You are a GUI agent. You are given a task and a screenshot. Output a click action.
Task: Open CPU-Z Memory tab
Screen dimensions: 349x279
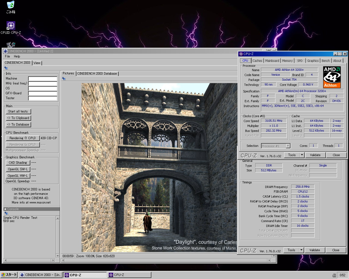pyautogui.click(x=287, y=61)
